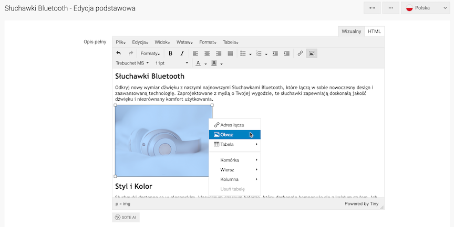454x227 pixels.
Task: Choose Adres łącza in context menu
Action: click(x=235, y=125)
